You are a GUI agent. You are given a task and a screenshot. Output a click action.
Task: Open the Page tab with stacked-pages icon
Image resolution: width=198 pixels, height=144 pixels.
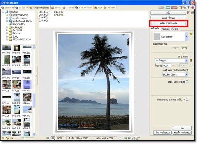[56, 8]
